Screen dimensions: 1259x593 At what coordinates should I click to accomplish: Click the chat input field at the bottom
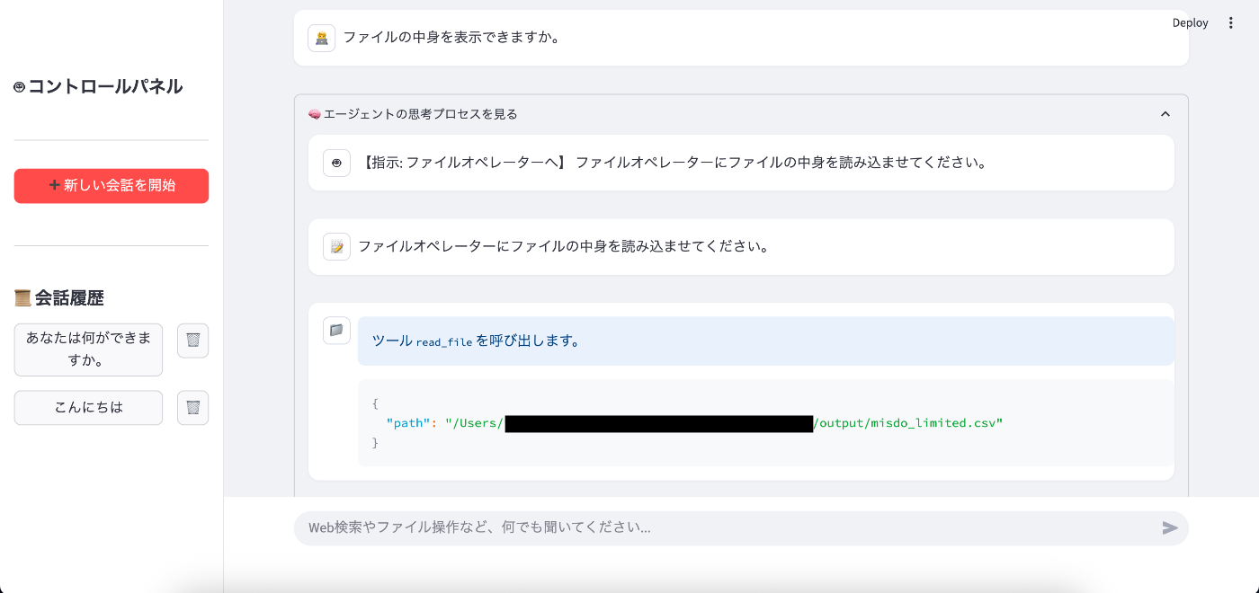(719, 528)
